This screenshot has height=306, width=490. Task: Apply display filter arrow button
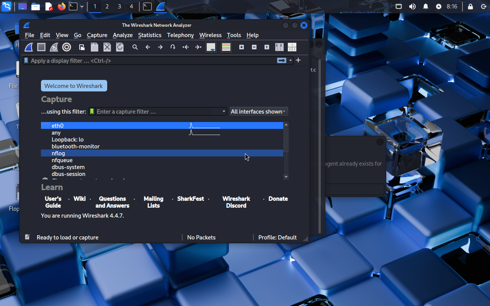tap(282, 60)
